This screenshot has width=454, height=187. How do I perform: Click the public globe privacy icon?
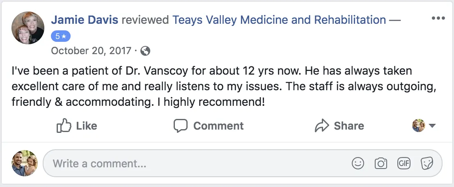pos(145,51)
